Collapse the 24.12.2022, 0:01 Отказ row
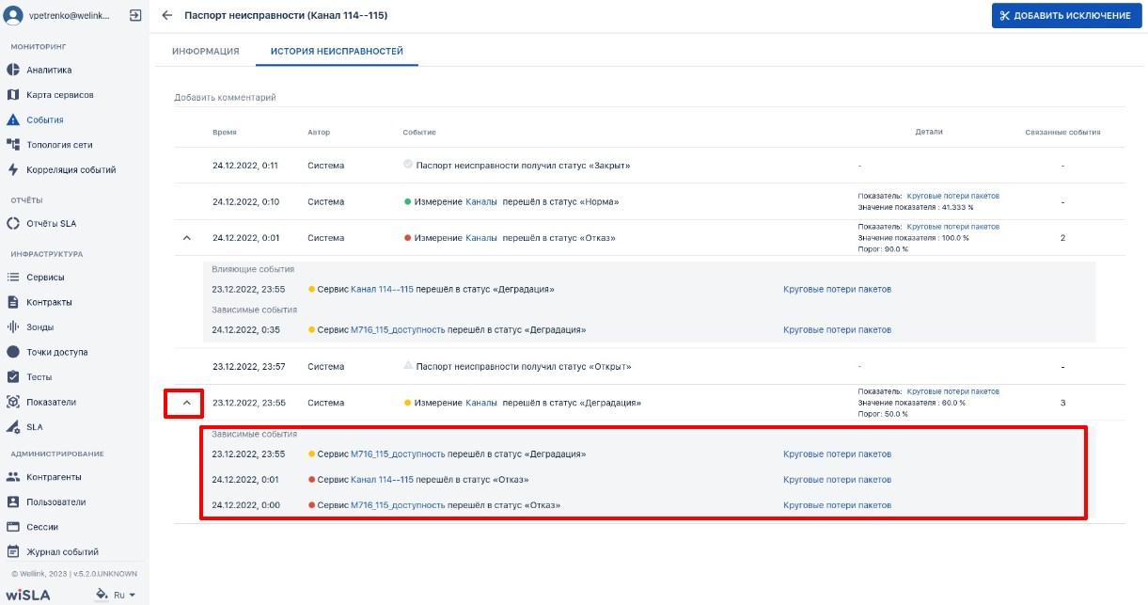The height and width of the screenshot is (605, 1148). point(186,238)
